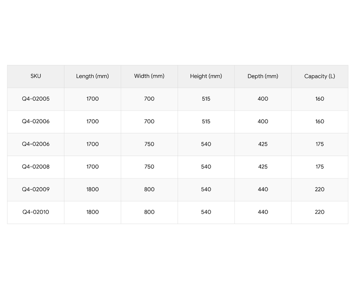Select the width 800 for Q4-02010
Viewport: 351px width, 289px height.
[x=149, y=212]
